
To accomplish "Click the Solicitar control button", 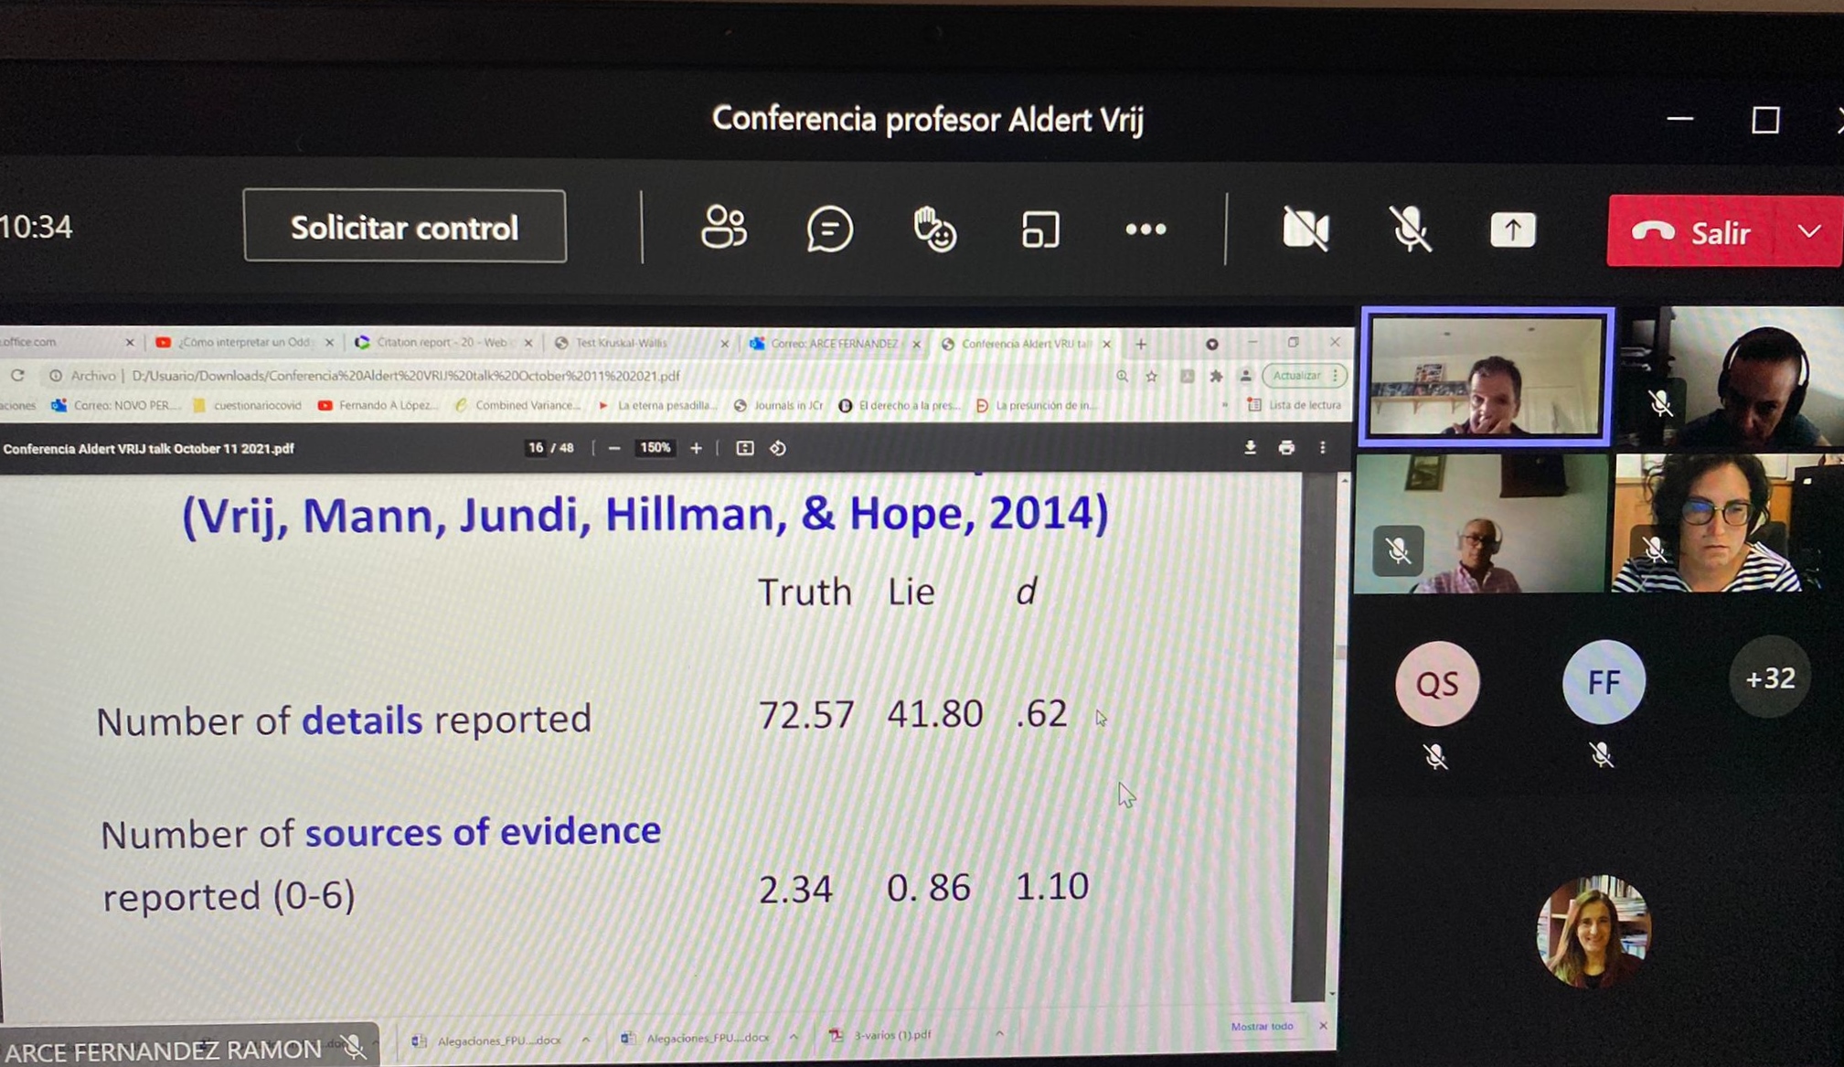I will pos(404,226).
